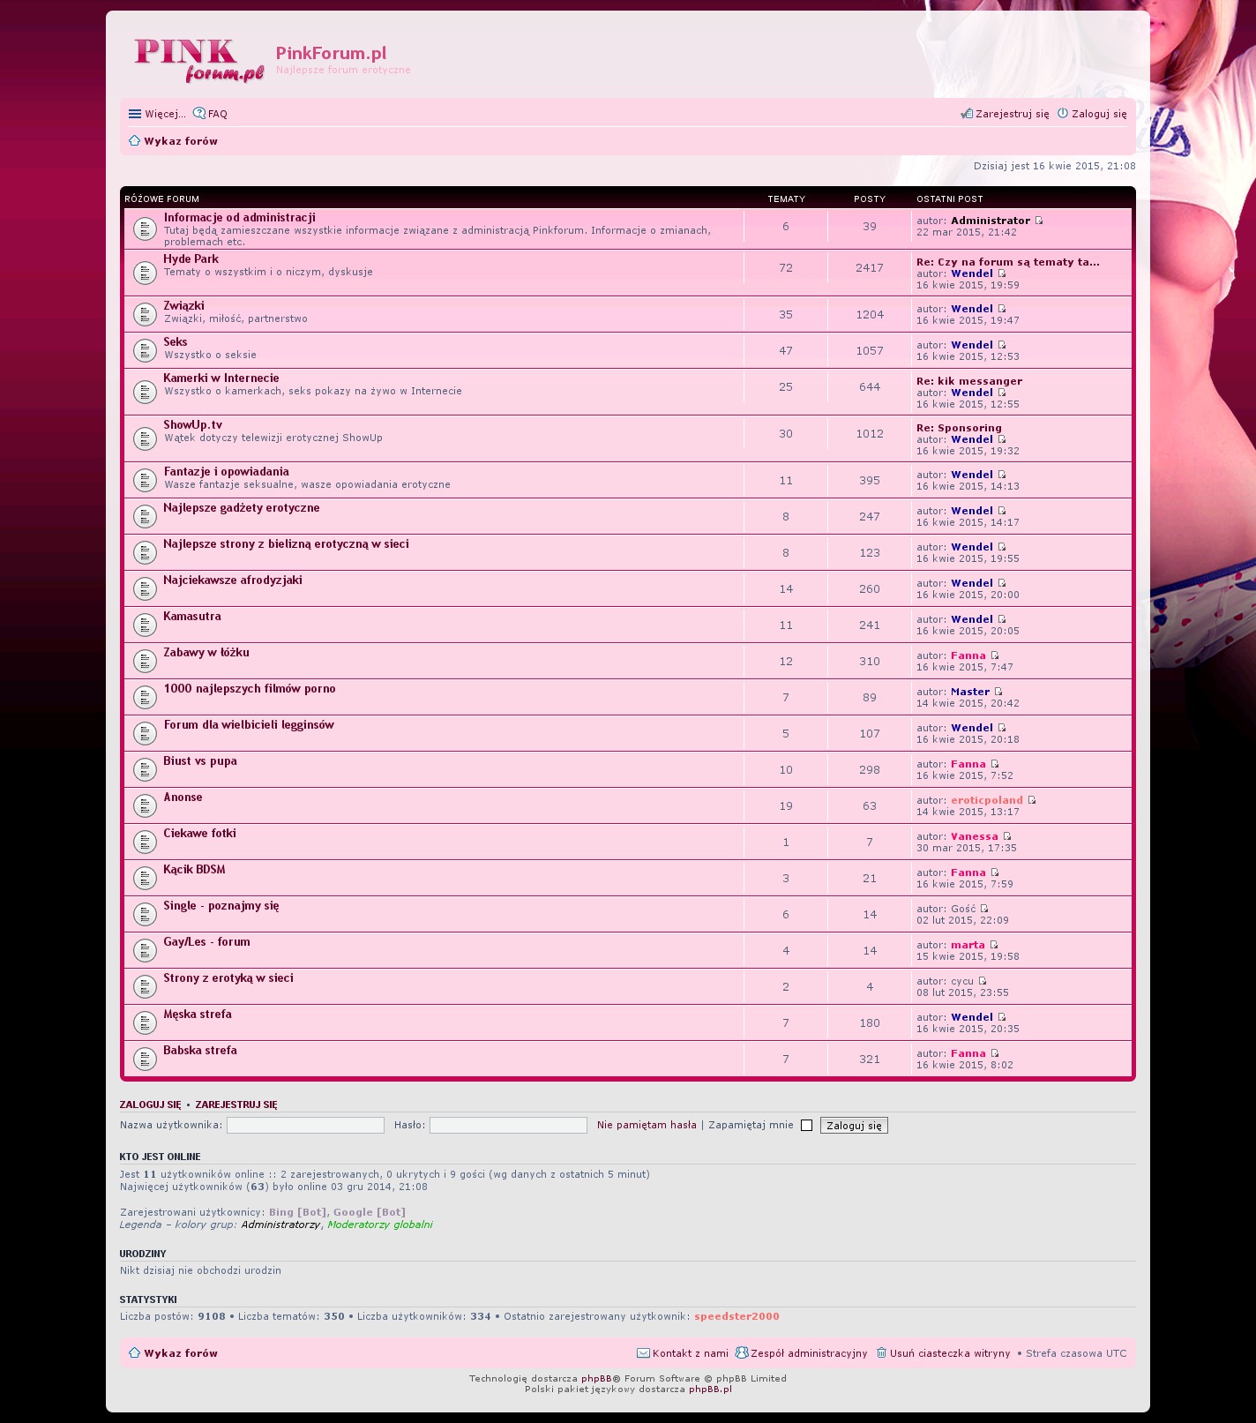Tick the Zapamiętaj mnie checkbox
1256x1423 pixels.
[x=806, y=1126]
